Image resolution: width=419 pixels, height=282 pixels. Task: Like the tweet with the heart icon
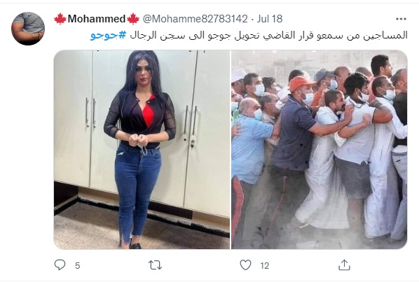click(245, 265)
